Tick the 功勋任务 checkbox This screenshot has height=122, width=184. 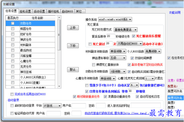click(13, 23)
